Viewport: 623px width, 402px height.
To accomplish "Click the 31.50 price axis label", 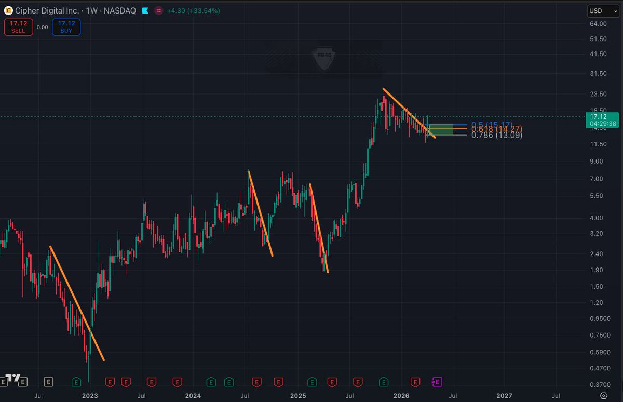I will click(x=598, y=74).
